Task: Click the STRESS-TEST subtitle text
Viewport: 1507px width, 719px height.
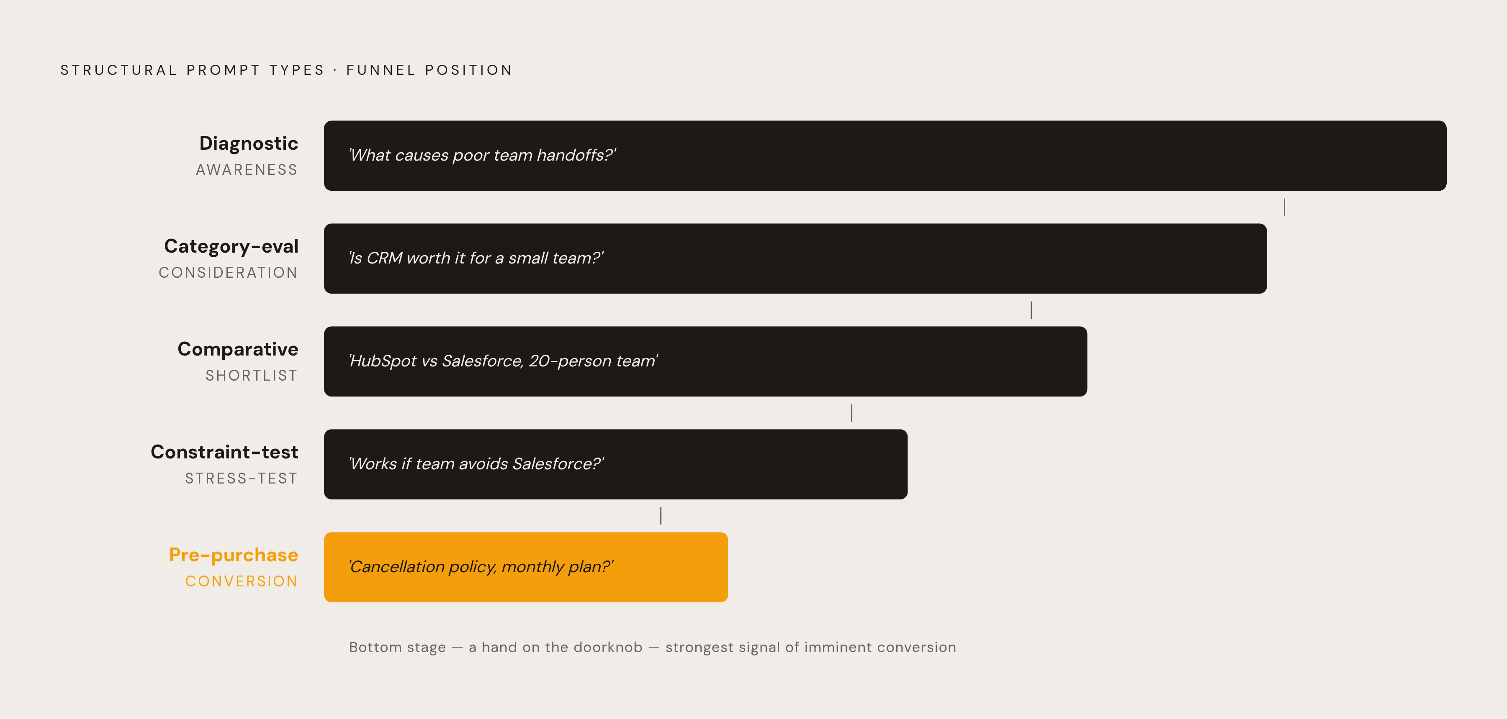Action: tap(241, 478)
